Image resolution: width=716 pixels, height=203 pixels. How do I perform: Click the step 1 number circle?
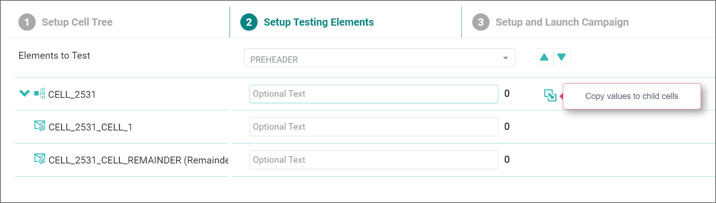click(27, 22)
